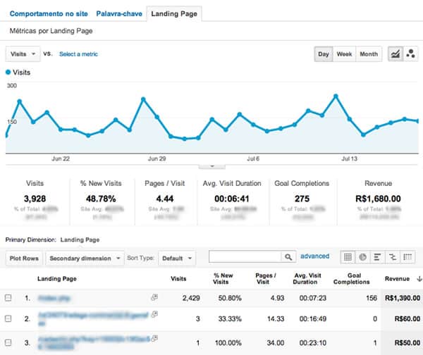Switch to motion chart view
The width and height of the screenshot is (423, 355).
[x=410, y=54]
